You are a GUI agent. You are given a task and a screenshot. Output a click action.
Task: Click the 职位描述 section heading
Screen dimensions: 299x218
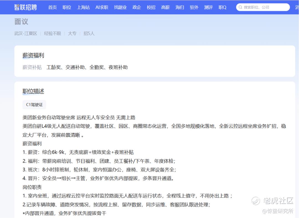coord(33,91)
